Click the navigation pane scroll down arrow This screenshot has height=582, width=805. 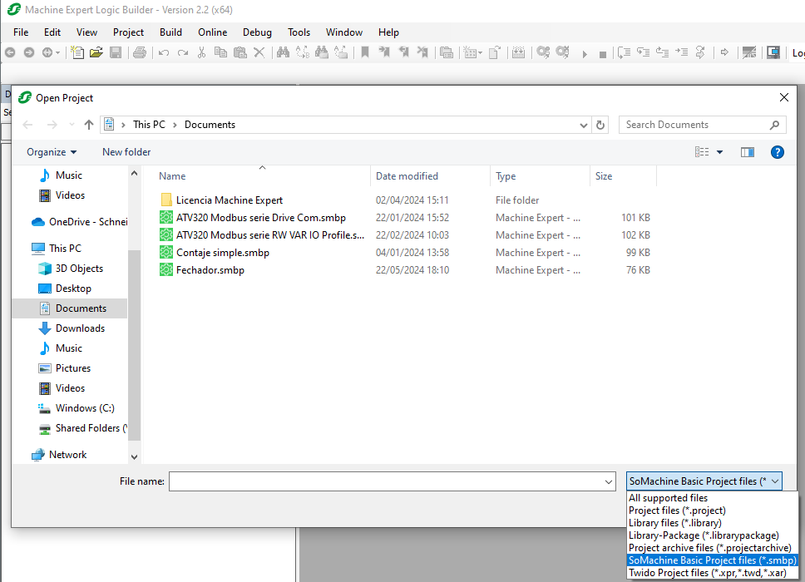[x=134, y=456]
